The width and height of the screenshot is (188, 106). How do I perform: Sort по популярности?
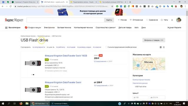point(39,47)
